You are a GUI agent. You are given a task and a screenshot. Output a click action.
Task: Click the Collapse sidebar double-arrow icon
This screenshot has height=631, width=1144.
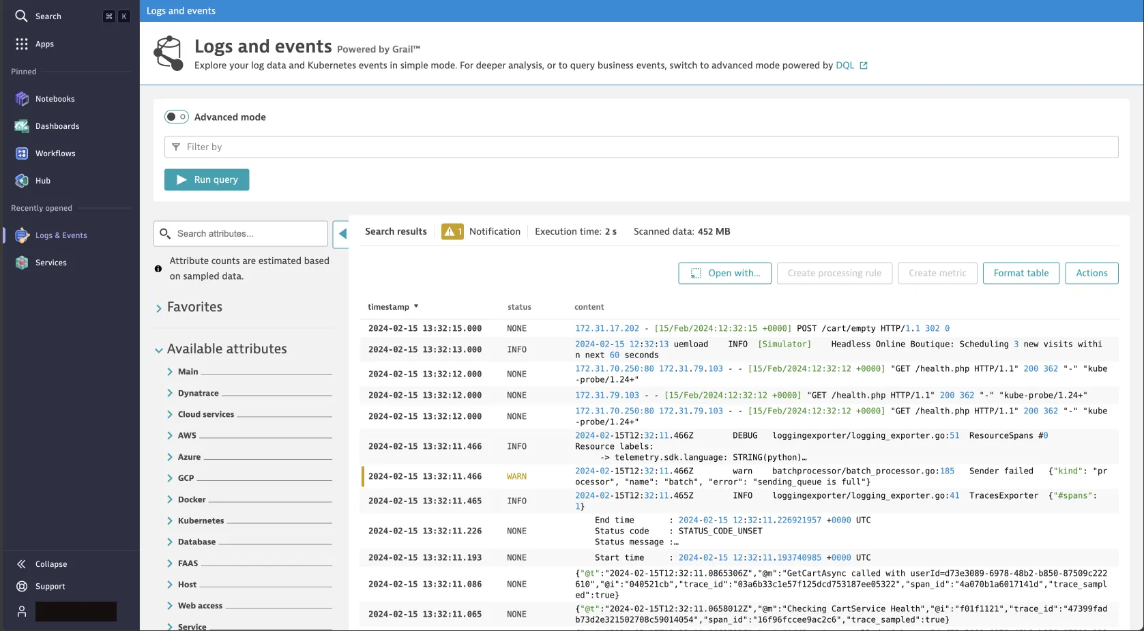[21, 564]
